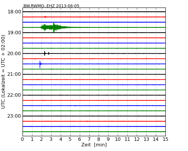188x151 pixels.
Task: Click the 4 minute tick label
Action: coord(61,139)
